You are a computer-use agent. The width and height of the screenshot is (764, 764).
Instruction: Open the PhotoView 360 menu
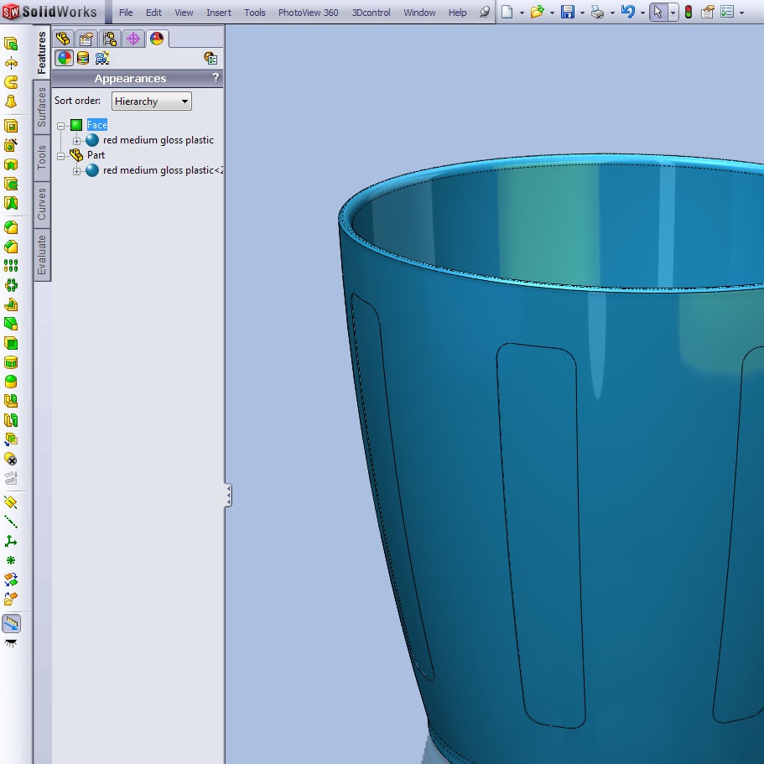coord(308,13)
